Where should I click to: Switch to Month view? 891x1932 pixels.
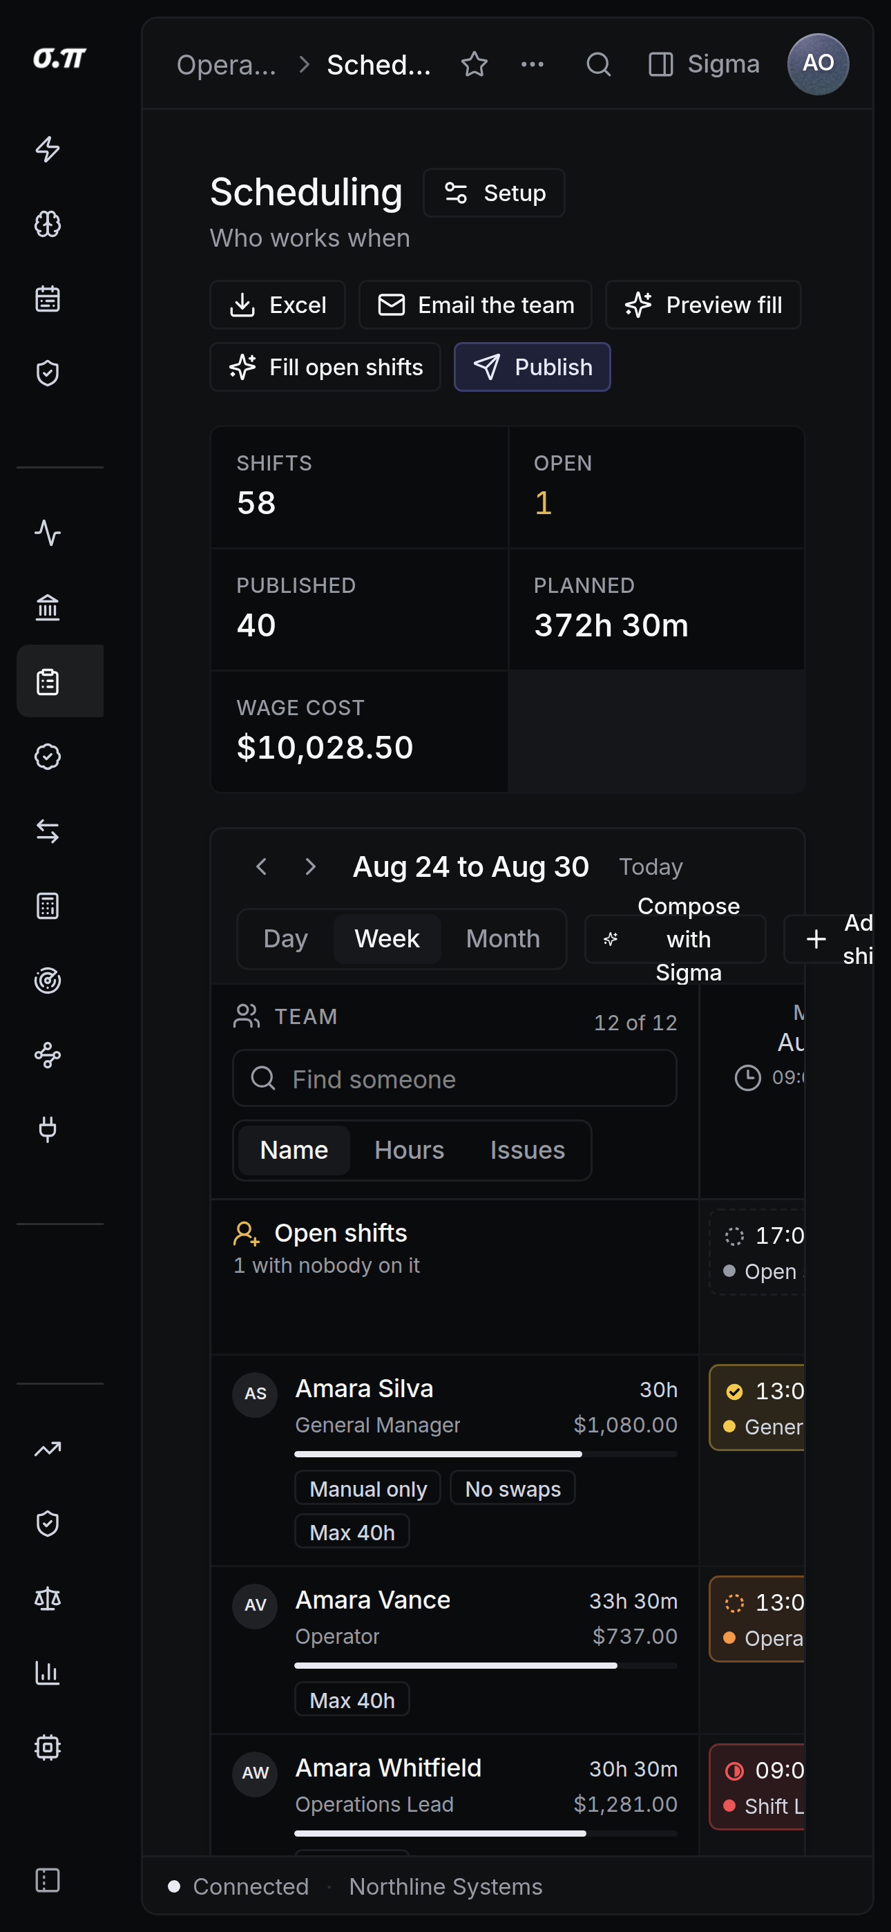(504, 939)
